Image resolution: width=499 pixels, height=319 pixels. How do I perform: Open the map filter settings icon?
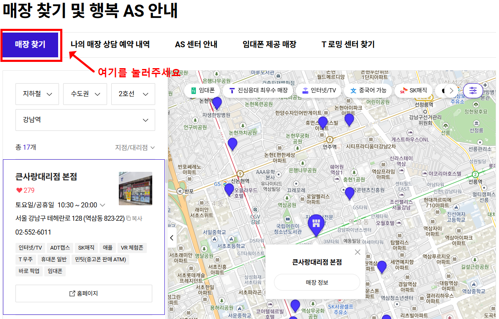point(473,91)
